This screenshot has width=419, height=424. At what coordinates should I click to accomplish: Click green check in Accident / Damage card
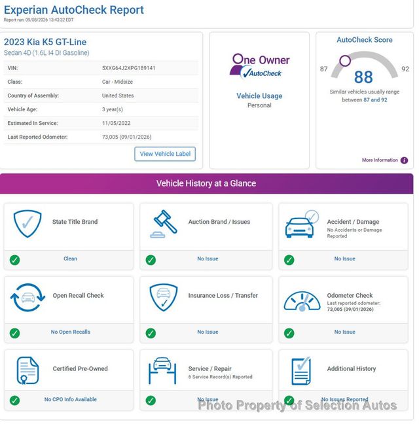pos(289,260)
